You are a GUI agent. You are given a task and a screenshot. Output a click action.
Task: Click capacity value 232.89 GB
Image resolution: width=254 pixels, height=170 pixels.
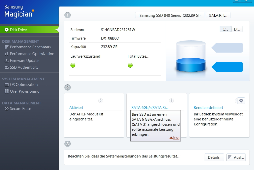pos(109,47)
